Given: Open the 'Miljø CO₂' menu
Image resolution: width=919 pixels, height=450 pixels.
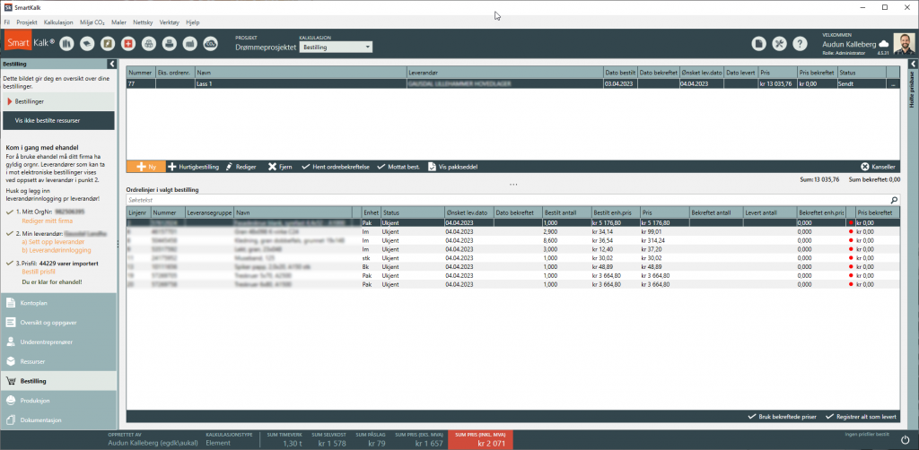Looking at the screenshot, I should point(94,21).
